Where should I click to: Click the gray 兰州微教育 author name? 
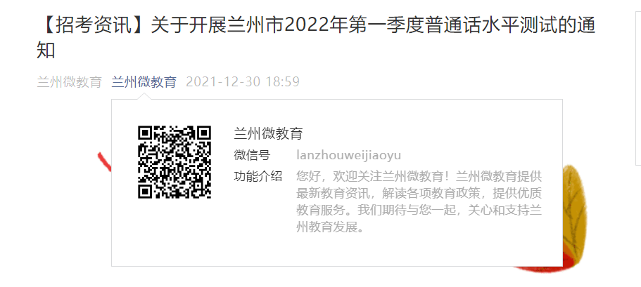point(69,82)
